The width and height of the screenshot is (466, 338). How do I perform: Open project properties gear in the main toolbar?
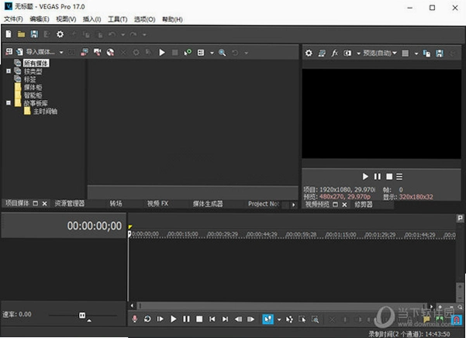pyautogui.click(x=60, y=34)
